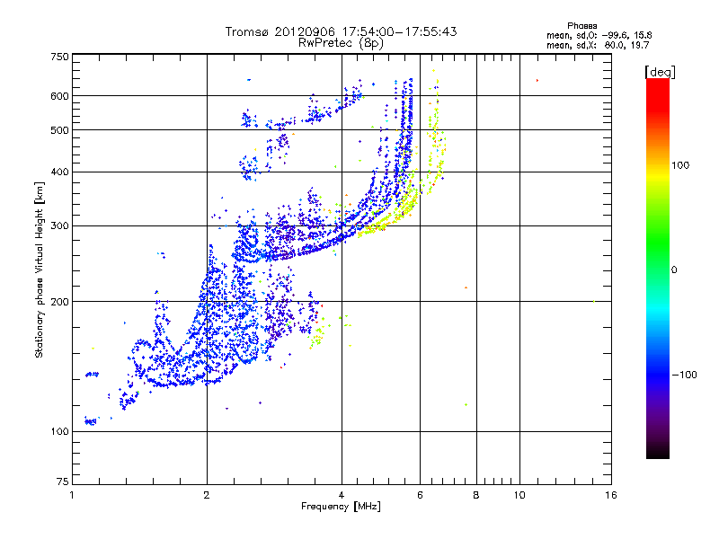Viewport: 719px width, 539px height.
Task: Click the subtitle "RwPretec (8p)"
Action: [341, 43]
